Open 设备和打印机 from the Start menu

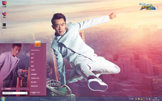pyautogui.click(x=35, y=78)
